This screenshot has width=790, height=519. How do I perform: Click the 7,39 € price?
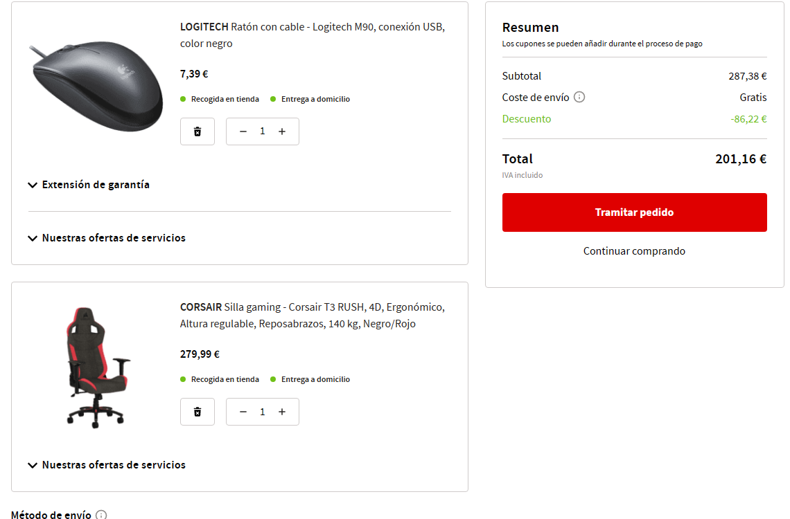tap(194, 74)
